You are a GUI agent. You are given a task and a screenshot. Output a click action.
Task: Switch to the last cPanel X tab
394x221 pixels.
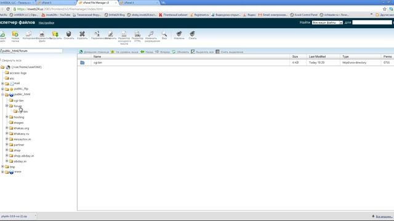pos(139,2)
